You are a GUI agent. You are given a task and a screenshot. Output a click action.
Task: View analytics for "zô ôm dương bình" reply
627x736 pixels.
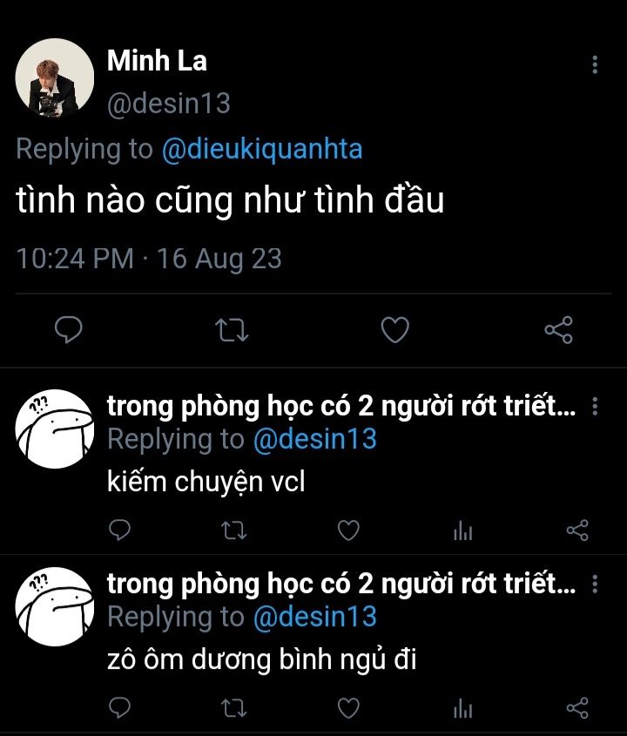point(462,707)
